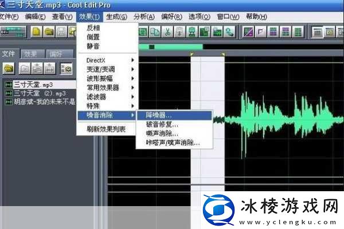Screen dimensions: 344x229
Task: Click the Paste toolbar icon
Action: (179, 32)
